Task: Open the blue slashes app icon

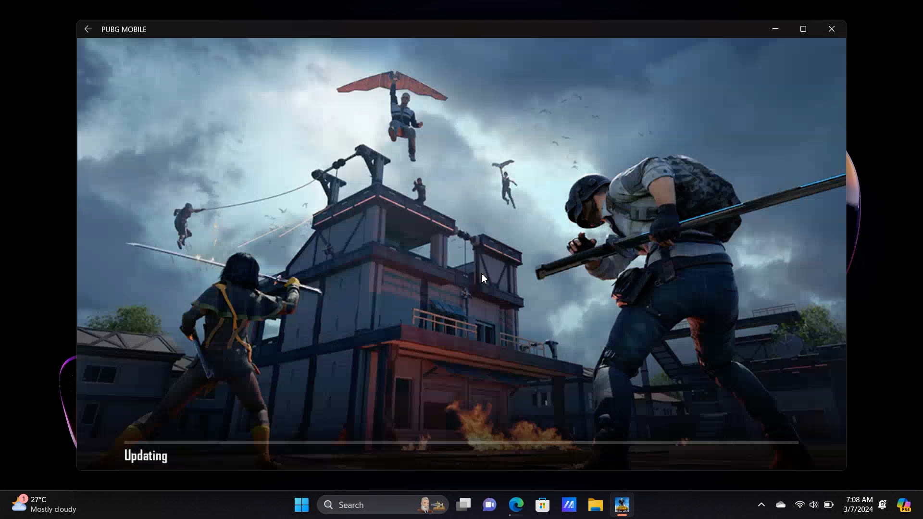Action: point(569,505)
